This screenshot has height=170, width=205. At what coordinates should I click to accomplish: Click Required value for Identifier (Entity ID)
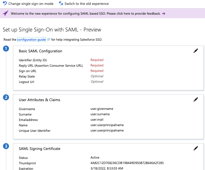click(x=97, y=60)
